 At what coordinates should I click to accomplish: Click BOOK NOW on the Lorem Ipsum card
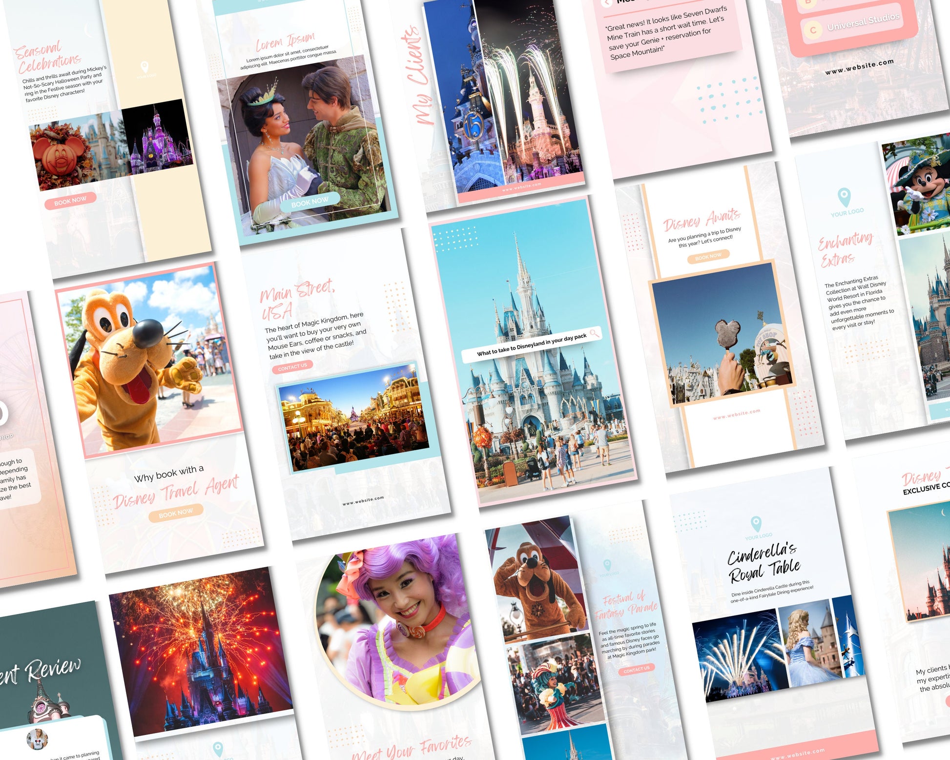tap(310, 201)
